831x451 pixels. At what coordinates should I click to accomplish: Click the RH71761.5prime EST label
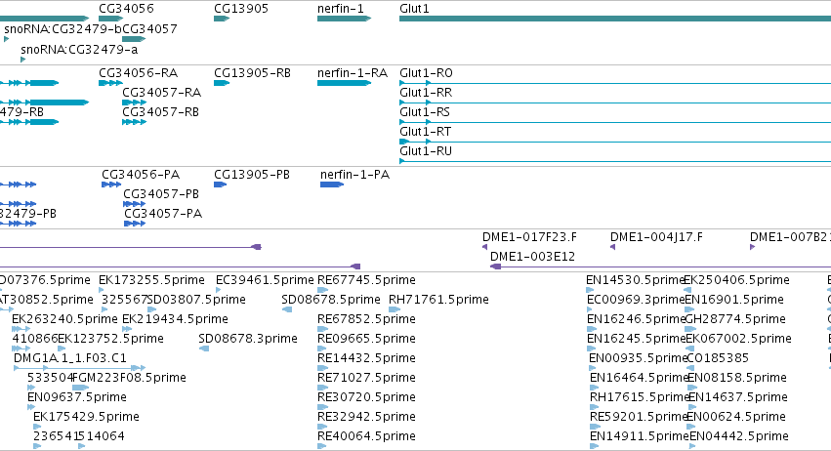point(438,300)
